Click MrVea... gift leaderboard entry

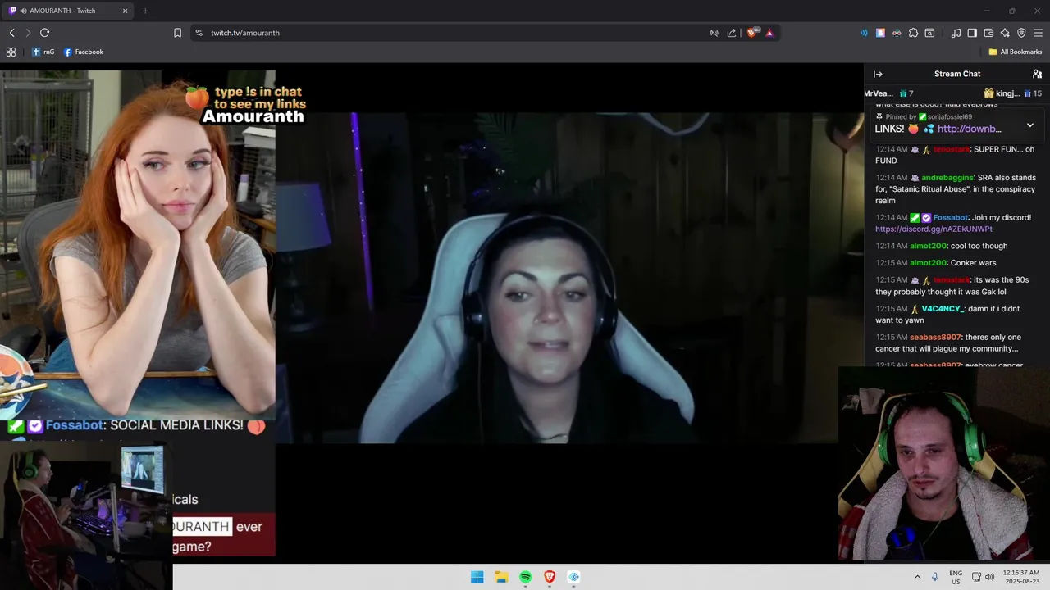click(888, 93)
